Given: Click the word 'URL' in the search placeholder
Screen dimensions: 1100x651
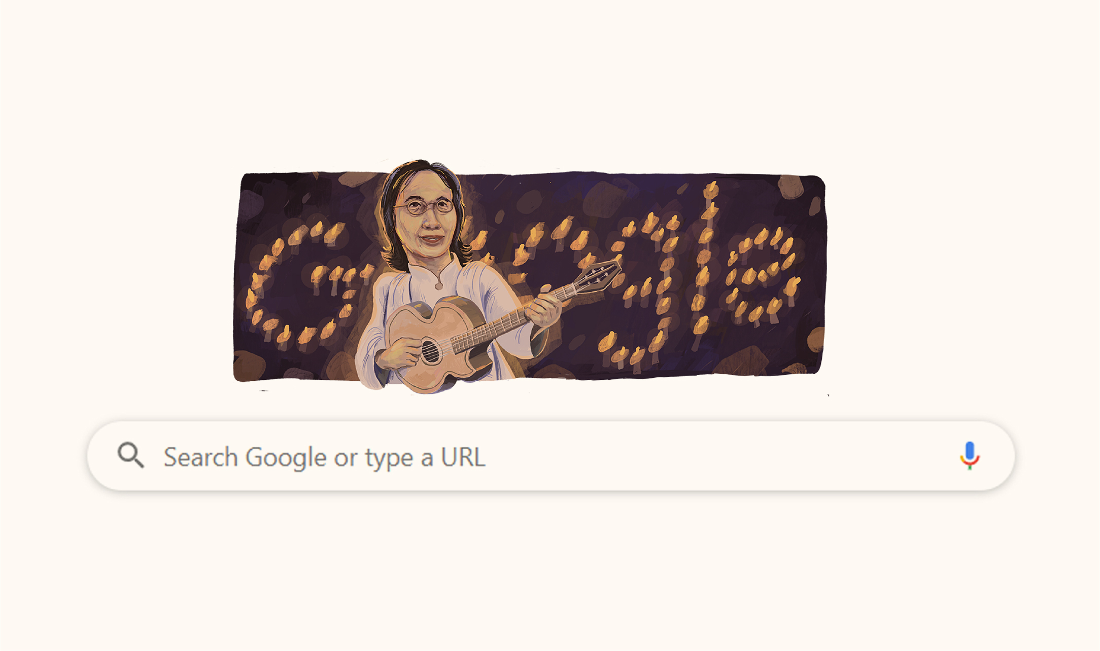Looking at the screenshot, I should coord(463,457).
